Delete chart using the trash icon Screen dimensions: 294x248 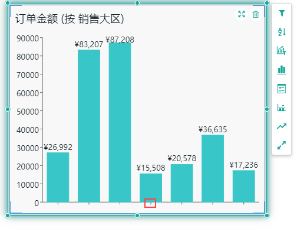[256, 14]
